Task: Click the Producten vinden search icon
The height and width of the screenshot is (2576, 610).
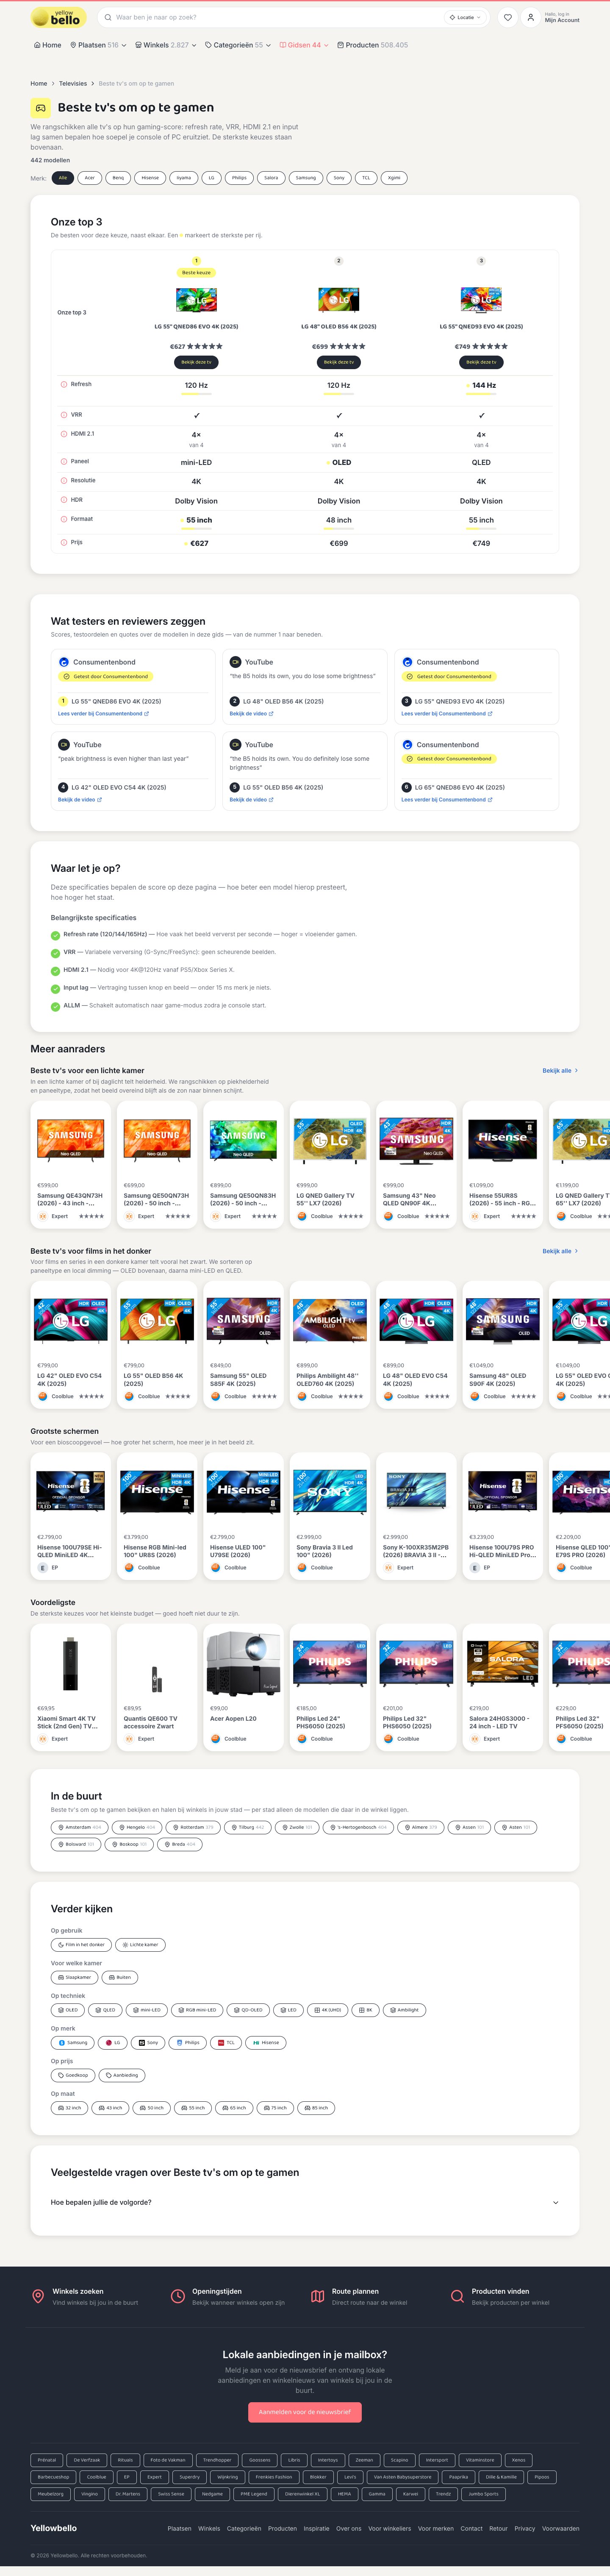Action: coord(457,2296)
